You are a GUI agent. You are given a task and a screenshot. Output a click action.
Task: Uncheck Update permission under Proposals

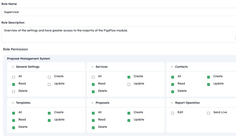tap(129, 120)
